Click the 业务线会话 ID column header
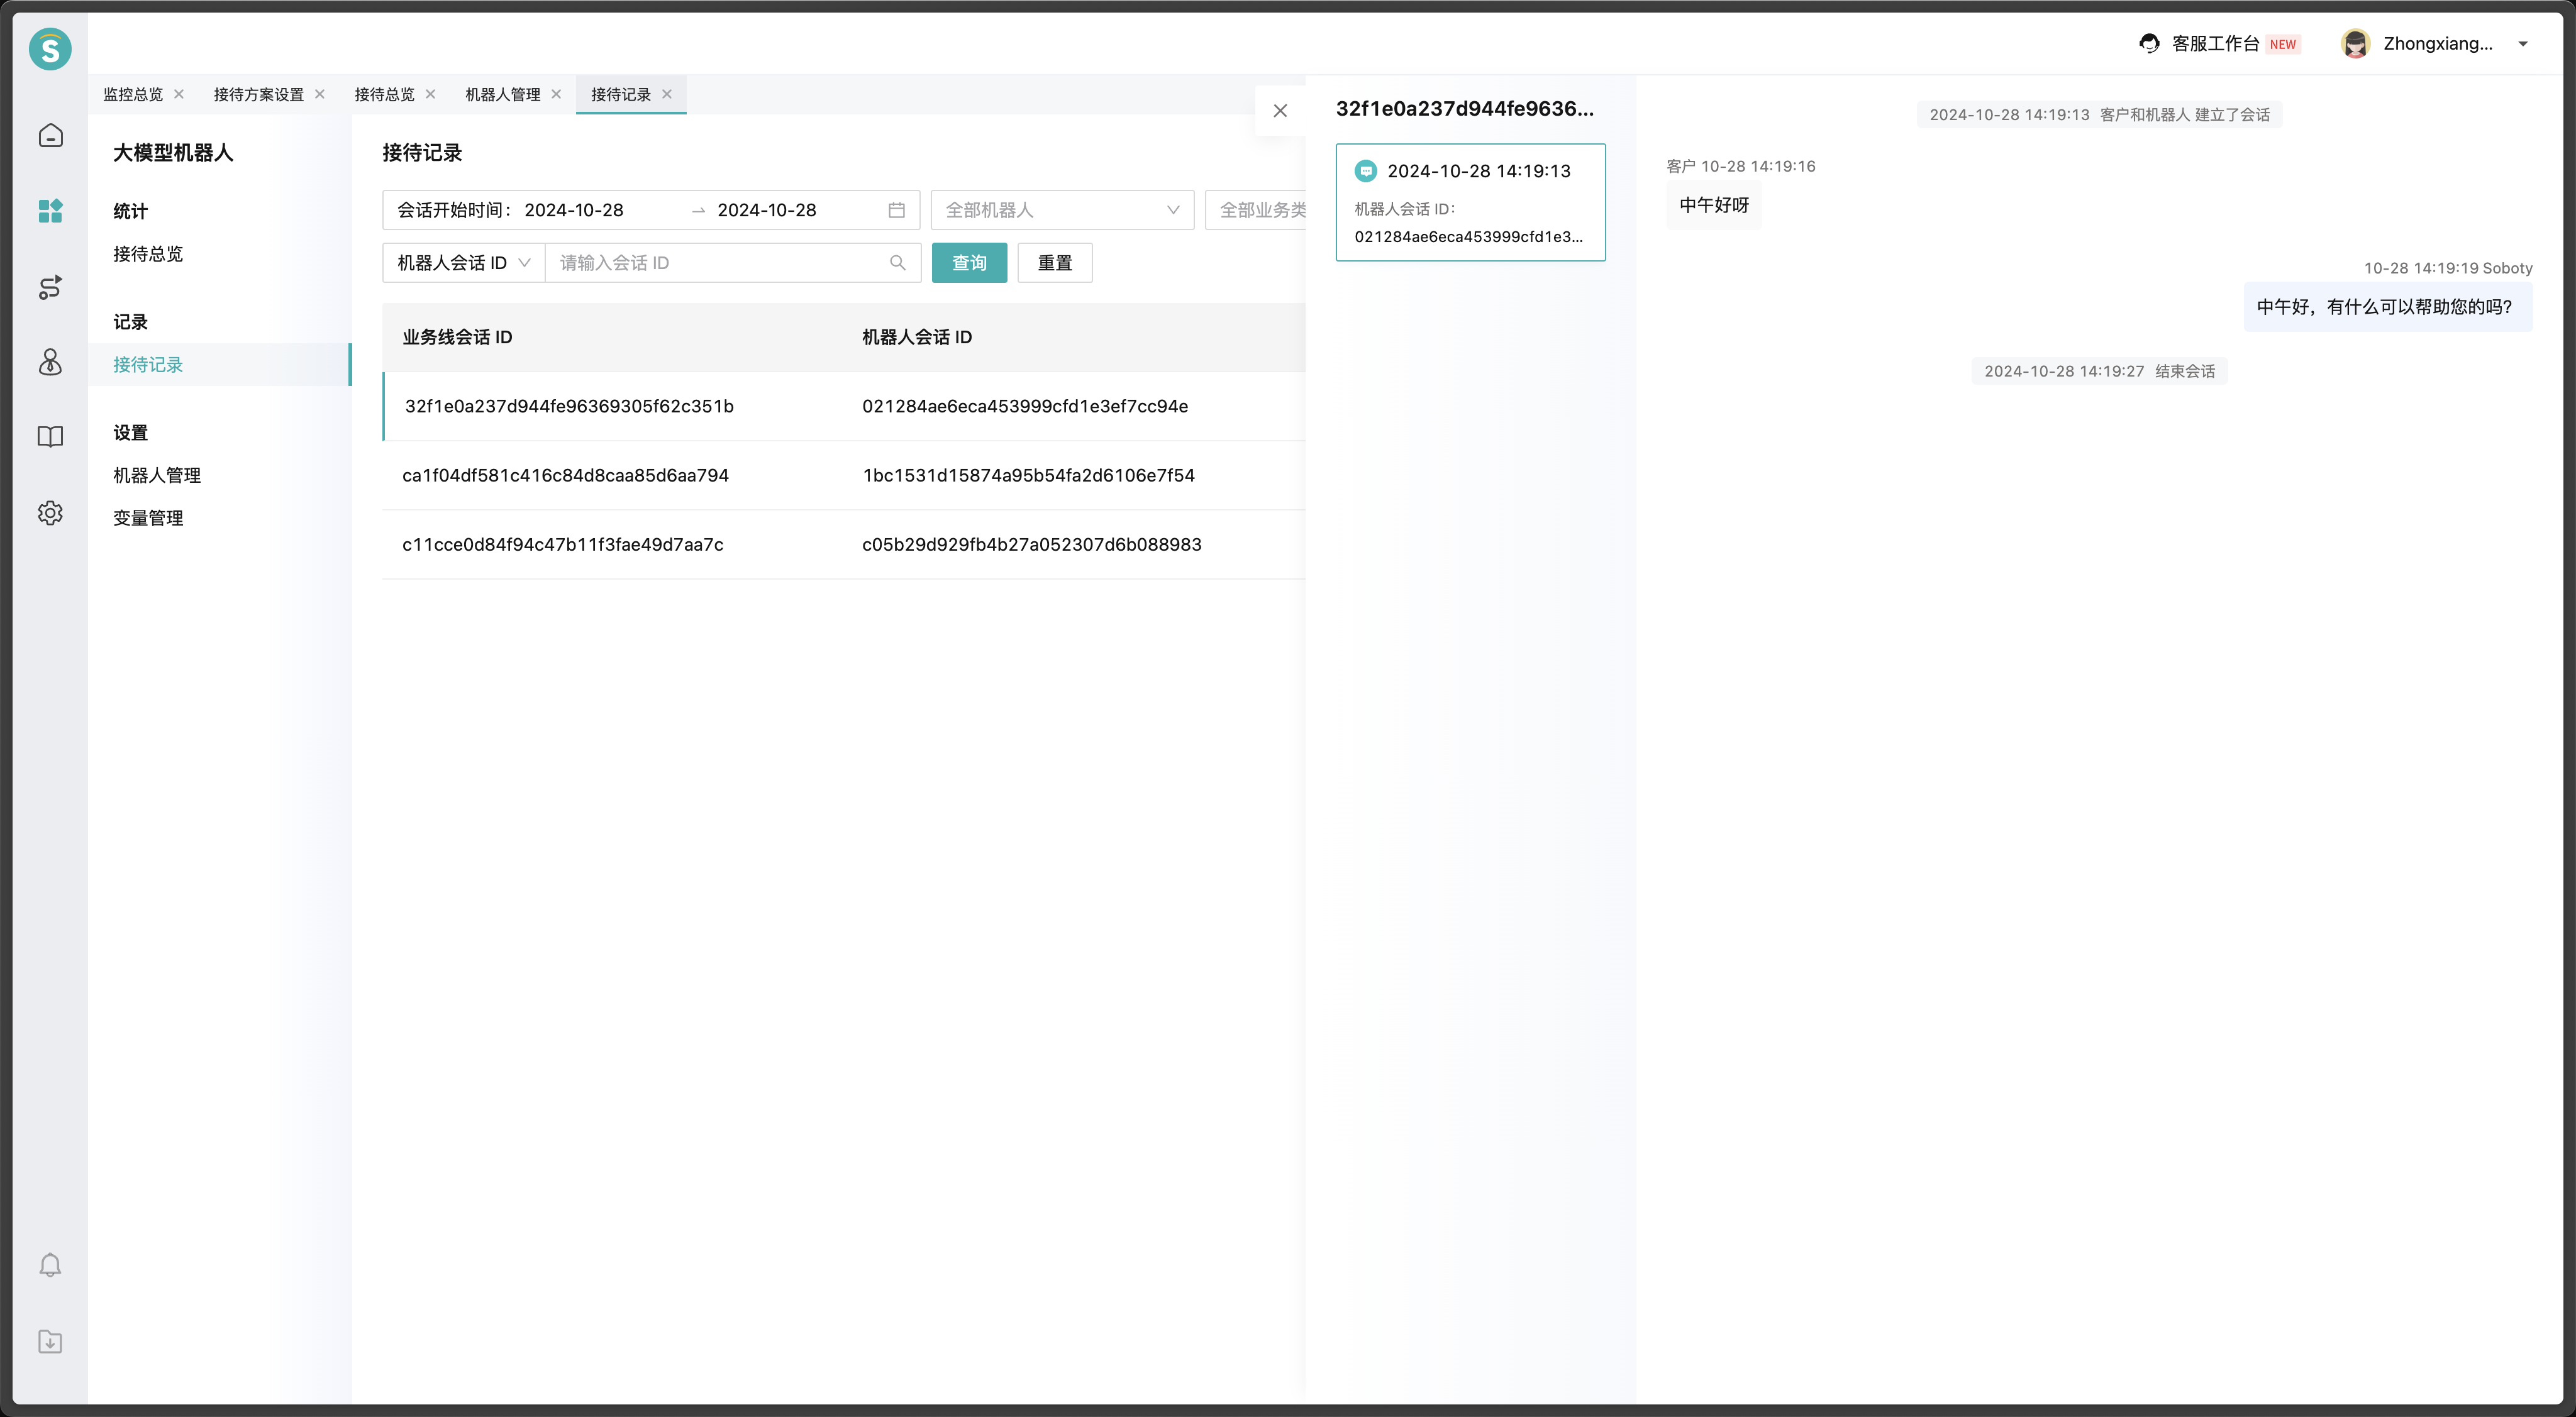Screen dimensions: 2576x1417 (457, 337)
